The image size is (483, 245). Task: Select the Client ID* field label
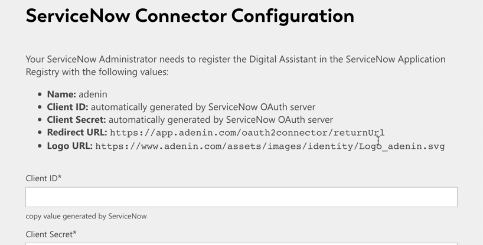[x=44, y=178]
